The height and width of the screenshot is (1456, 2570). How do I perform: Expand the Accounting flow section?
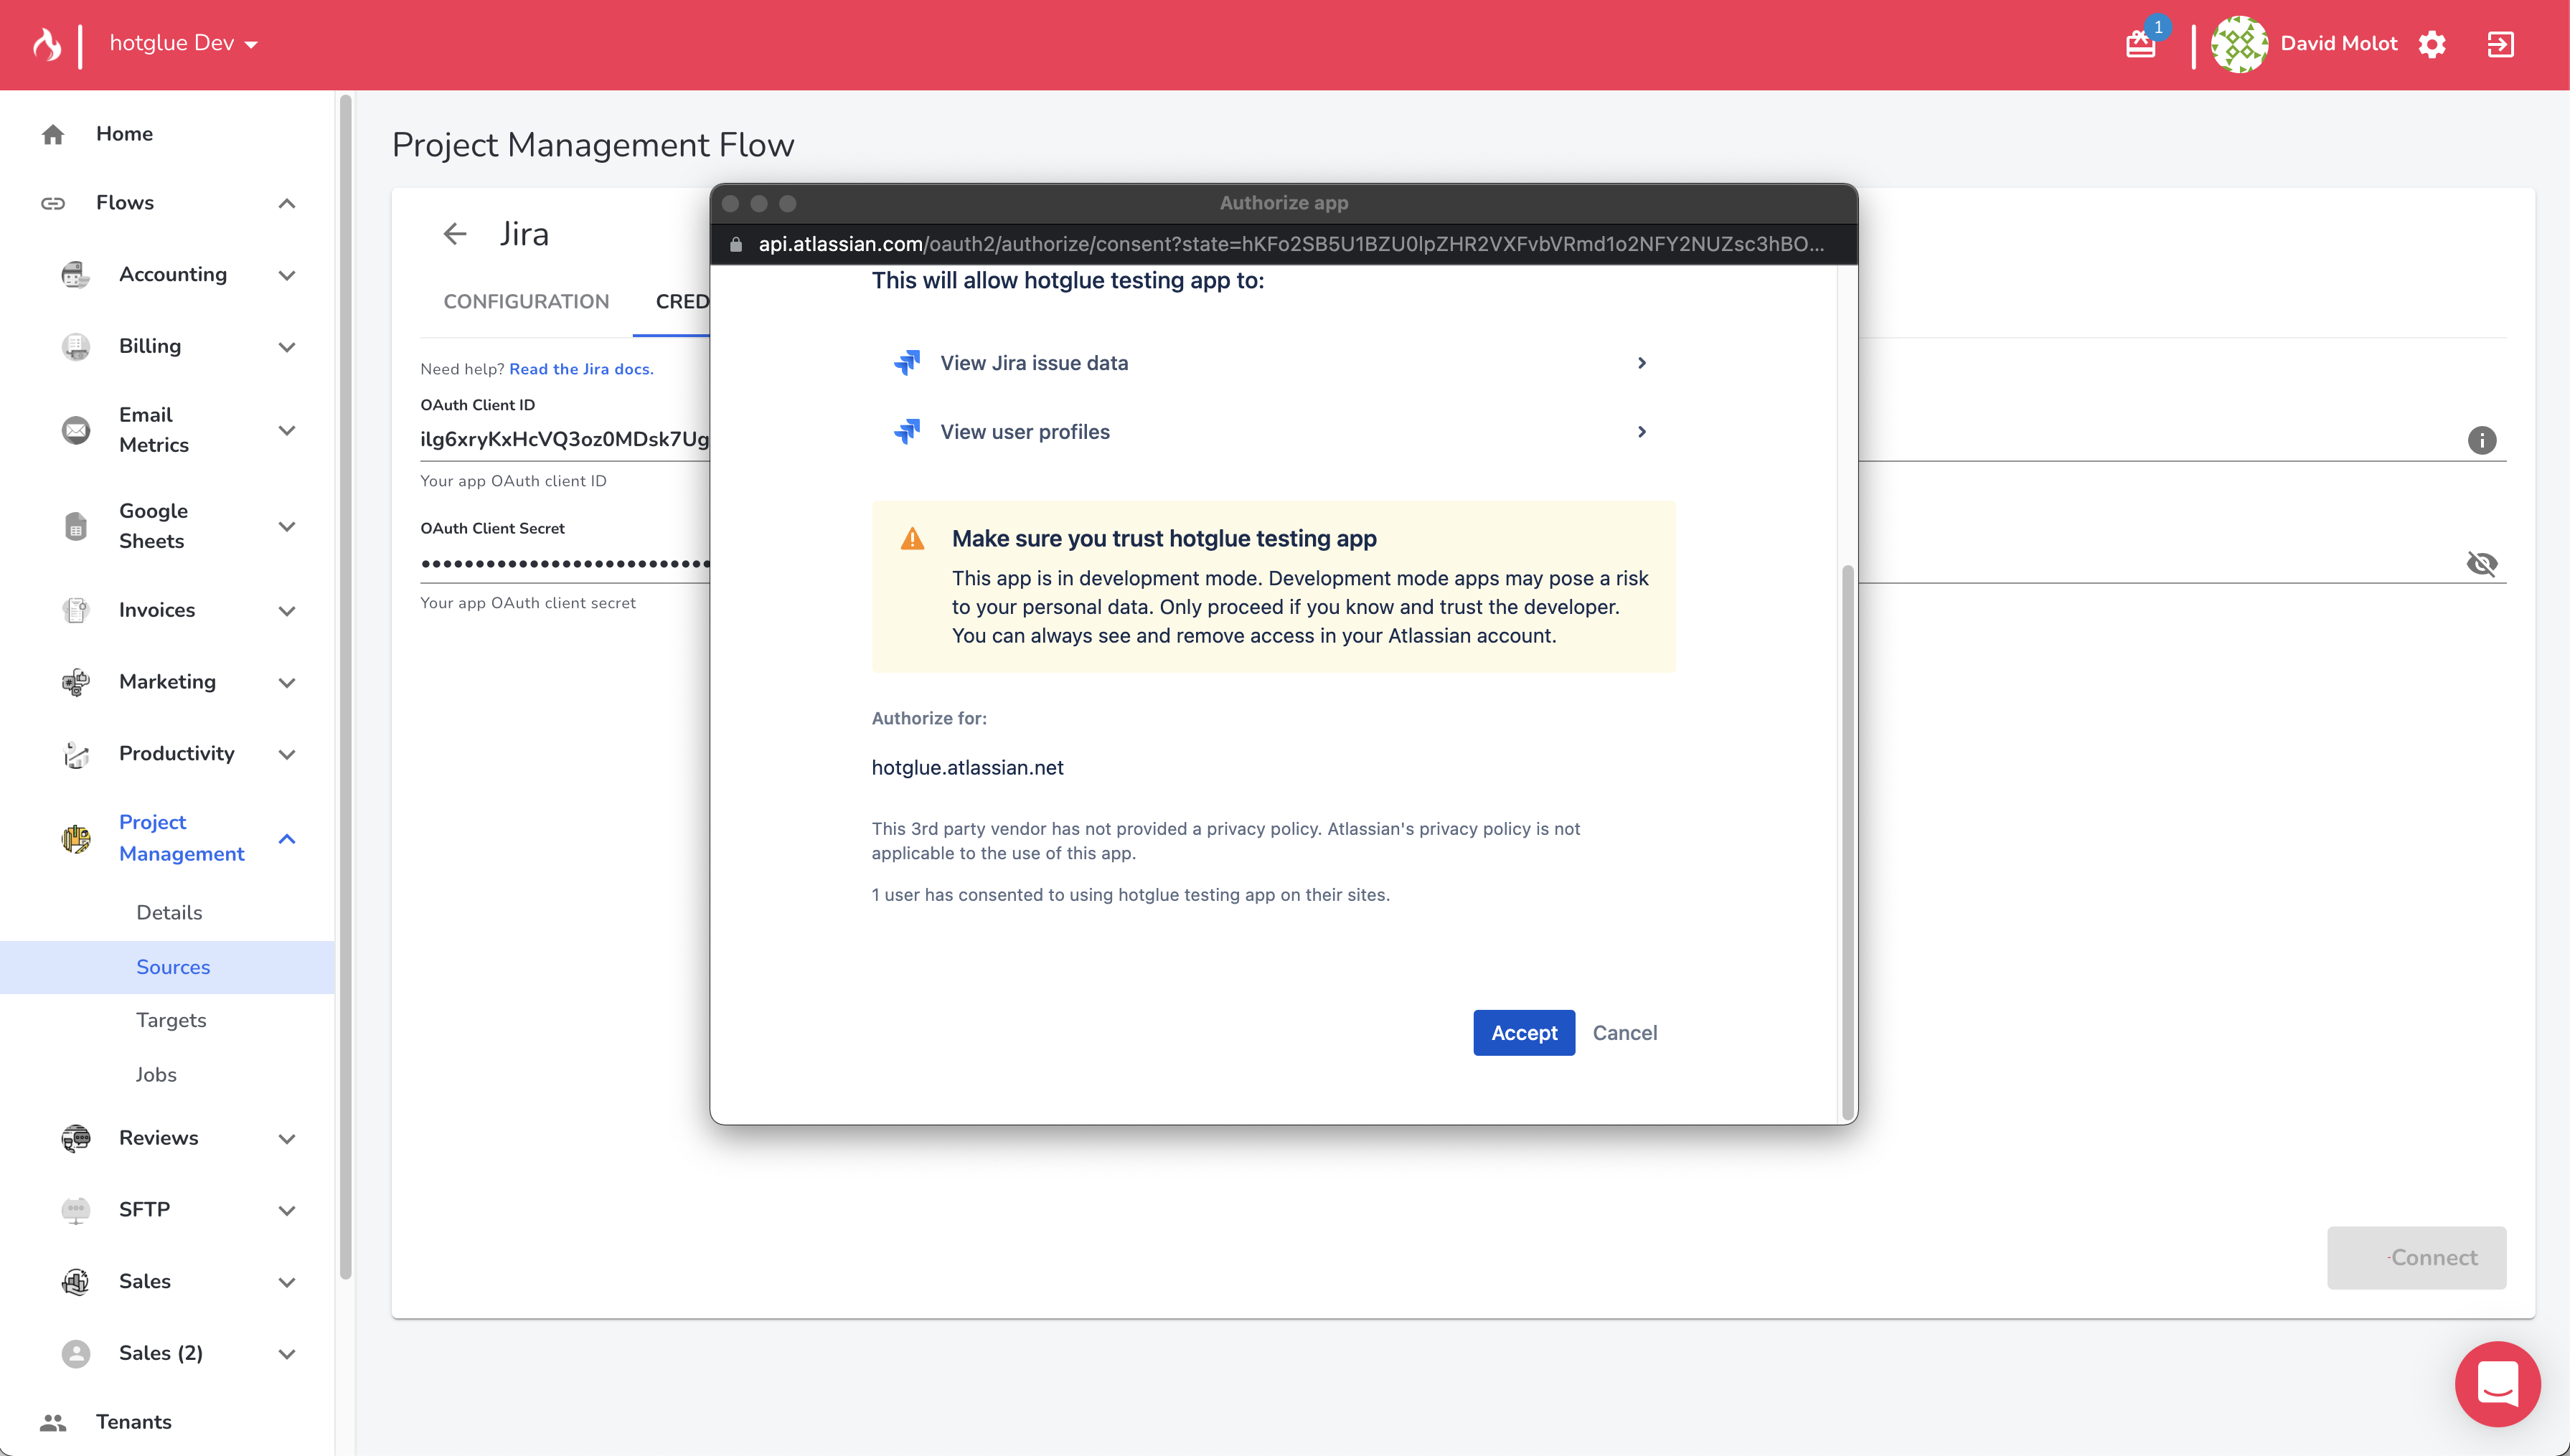(287, 275)
